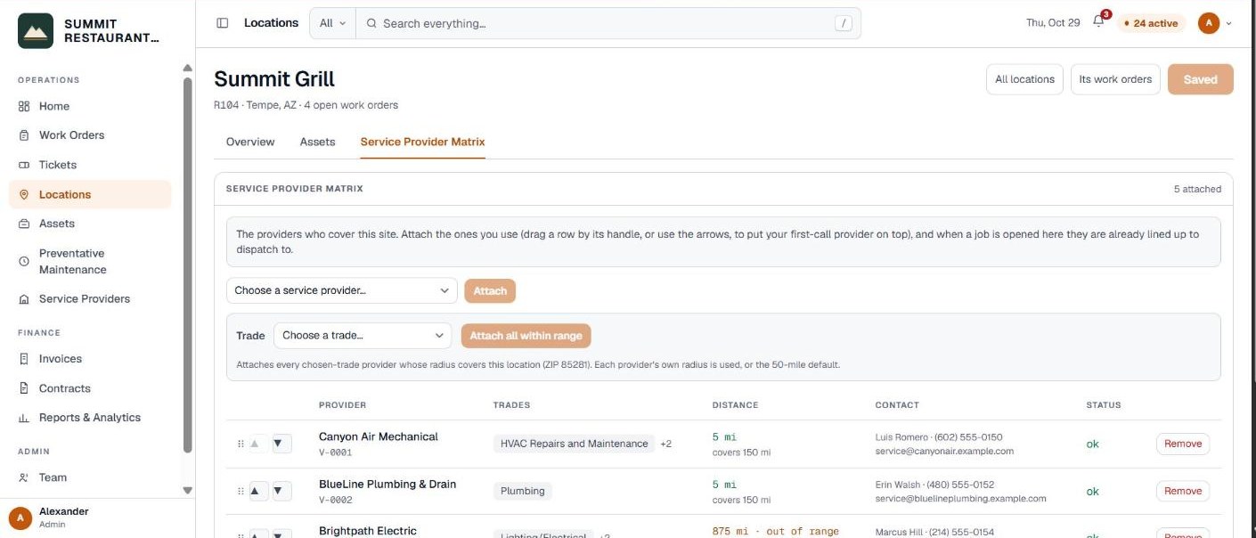The image size is (1256, 538).
Task: Remove Canyon Air Mechanical from the matrix
Action: click(1183, 444)
